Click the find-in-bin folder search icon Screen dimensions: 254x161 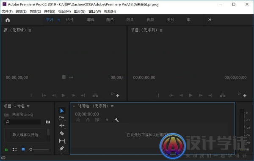(48, 122)
